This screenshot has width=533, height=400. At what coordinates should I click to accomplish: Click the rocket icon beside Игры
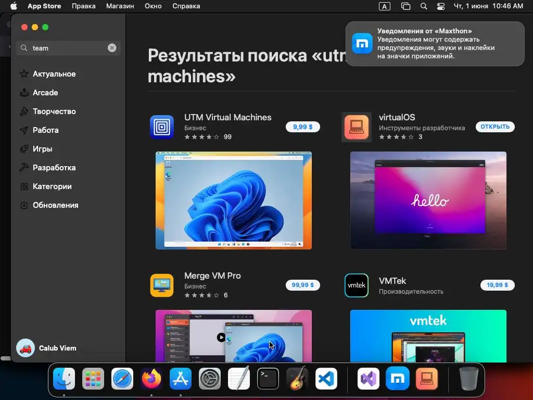coord(24,148)
